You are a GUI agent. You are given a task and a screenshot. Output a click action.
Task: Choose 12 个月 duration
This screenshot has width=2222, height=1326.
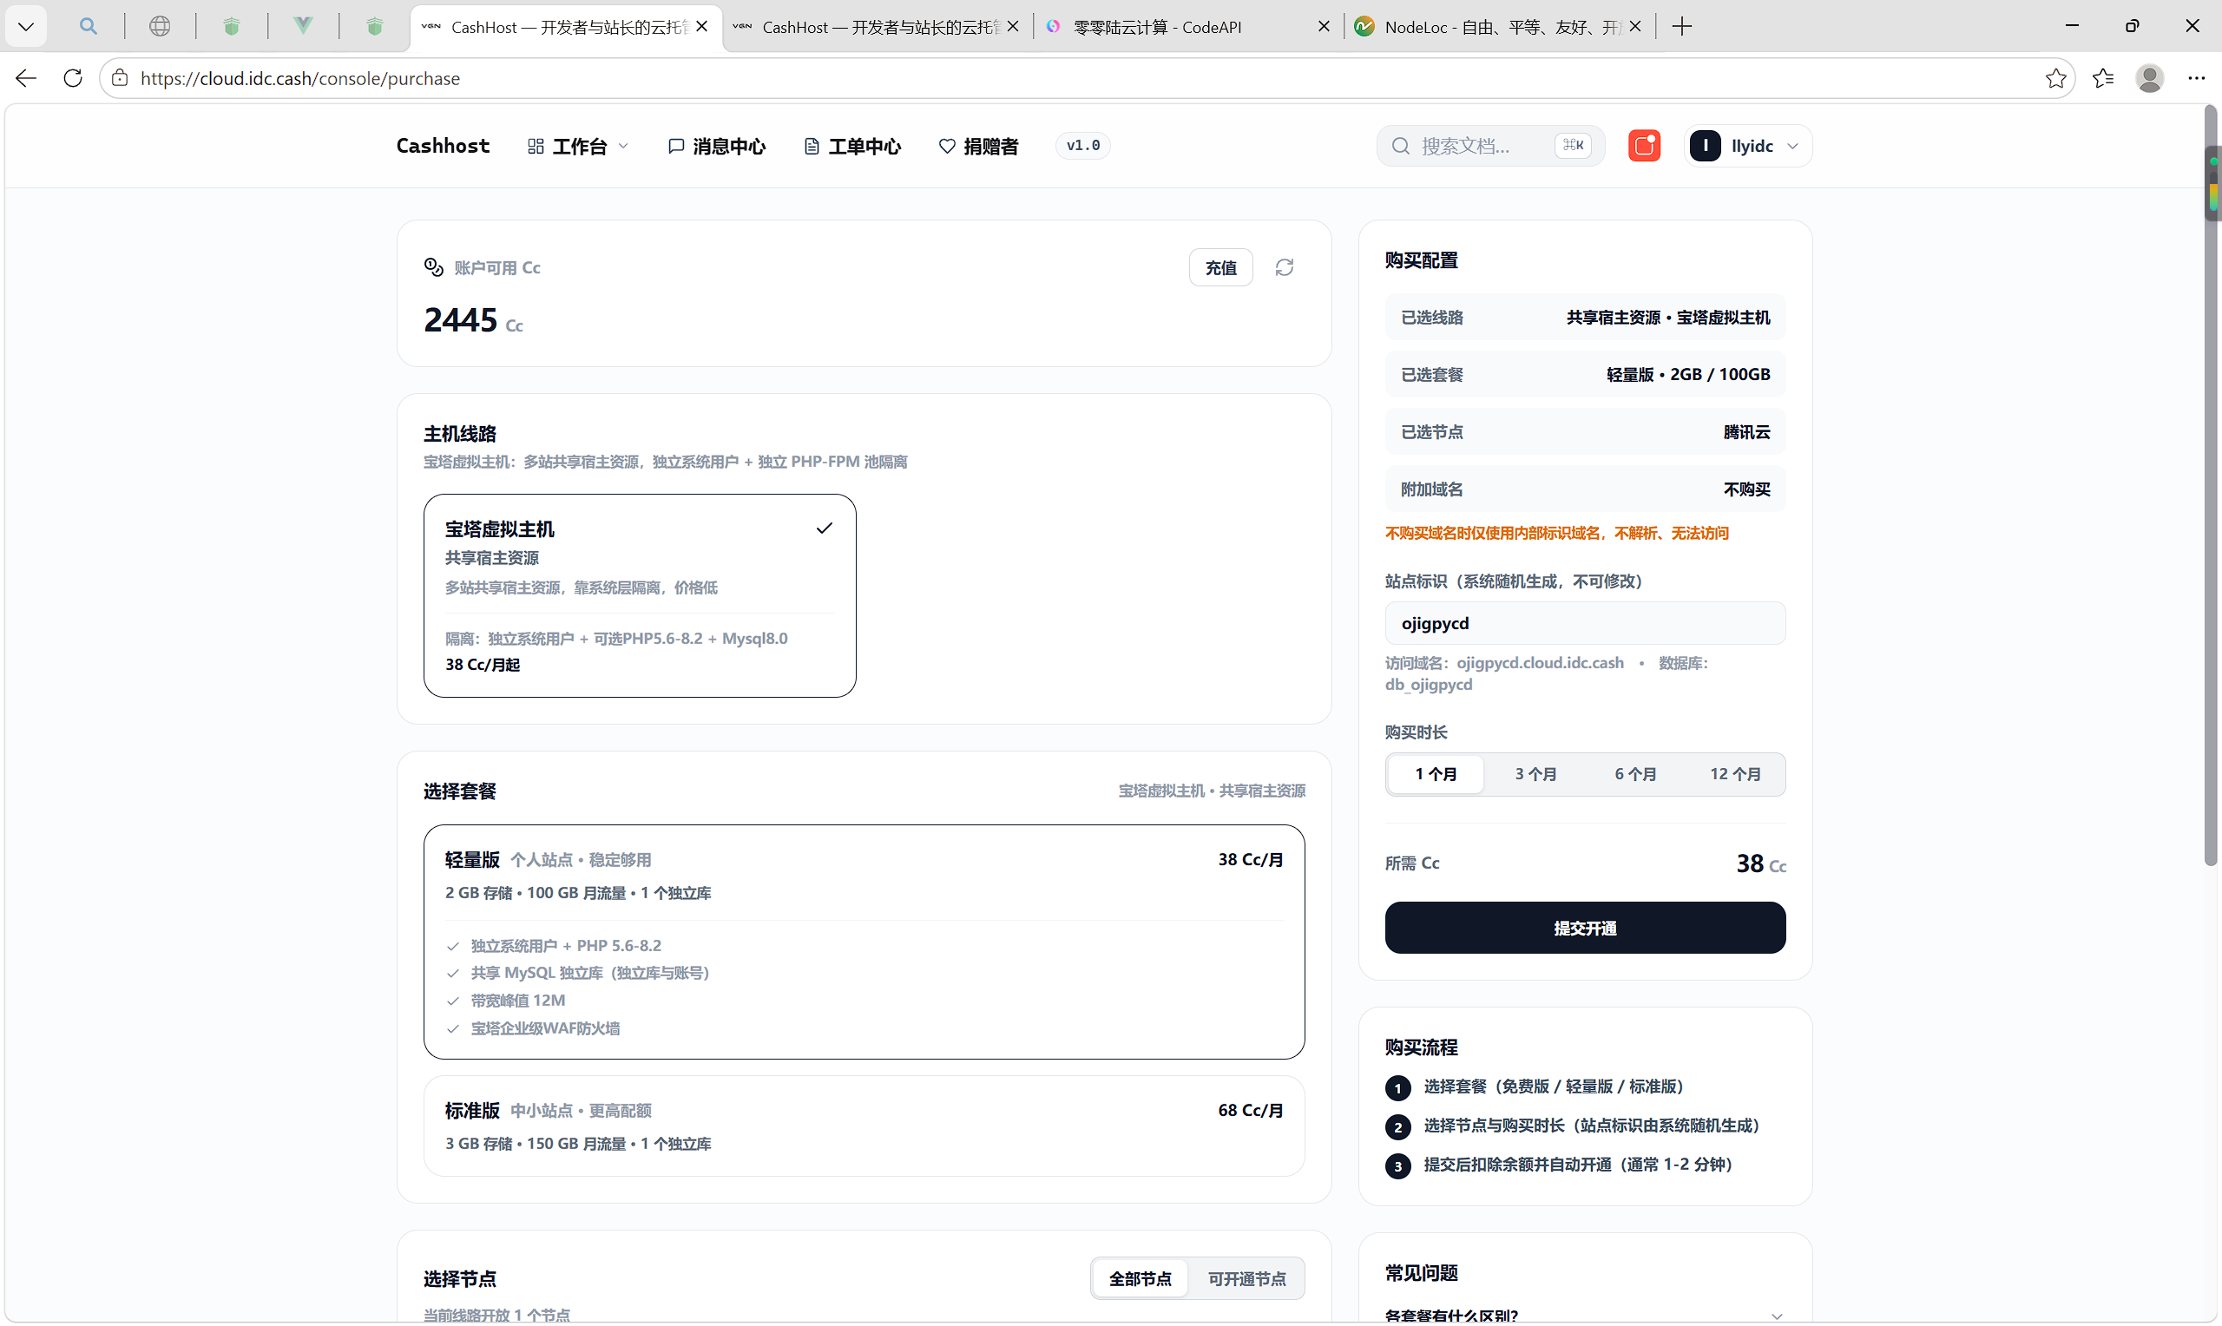(x=1735, y=774)
